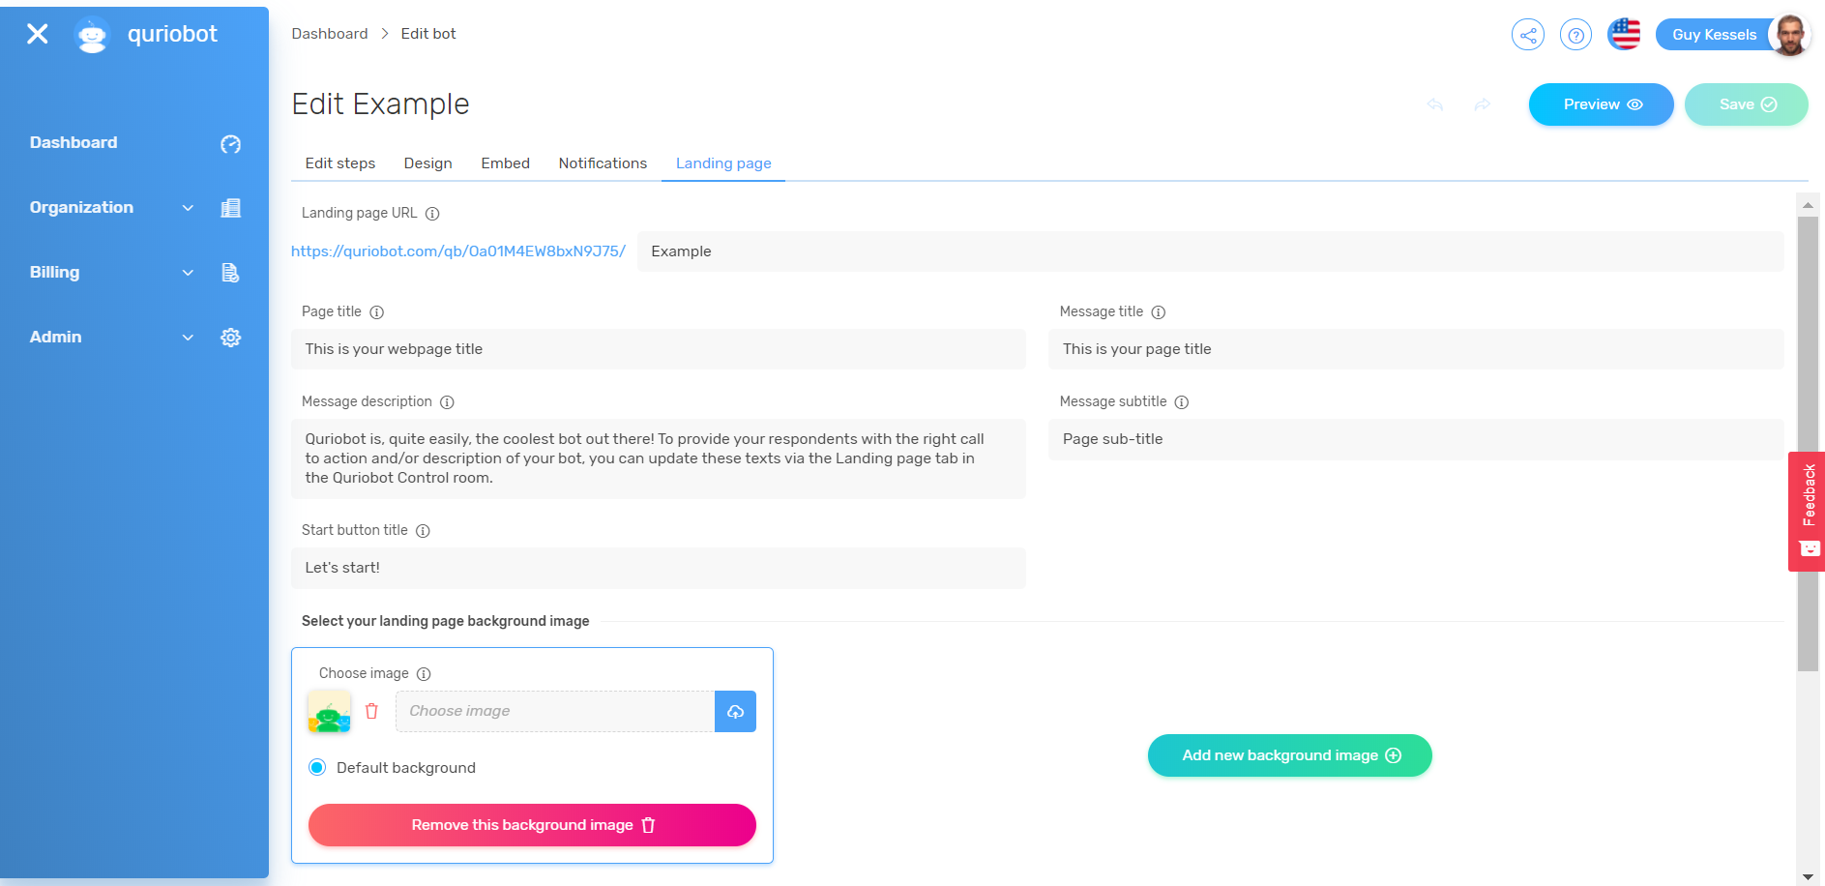Select the Landing page tab
This screenshot has width=1825, height=886.
point(723,163)
